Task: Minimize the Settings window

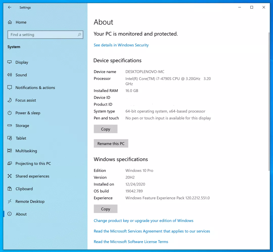Action: click(x=240, y=7)
